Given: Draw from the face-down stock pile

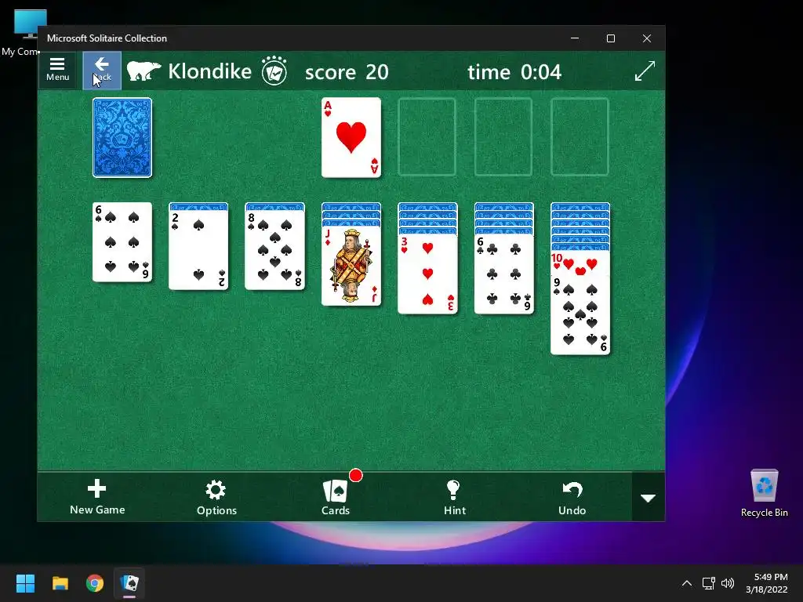Looking at the screenshot, I should 122,138.
